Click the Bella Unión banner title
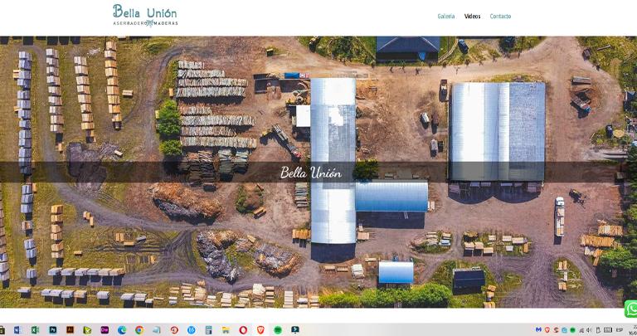Viewport: 637px width, 336px height. [311, 173]
